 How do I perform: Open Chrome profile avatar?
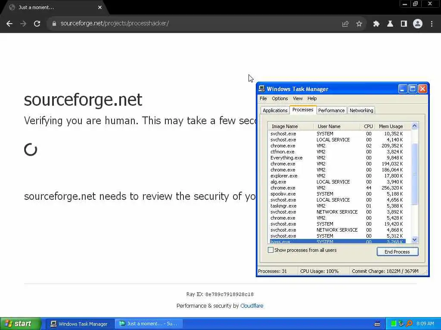[x=418, y=24]
